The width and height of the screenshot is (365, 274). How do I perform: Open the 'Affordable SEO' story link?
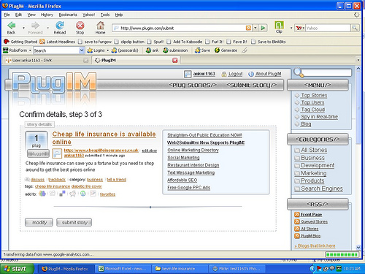(x=182, y=180)
